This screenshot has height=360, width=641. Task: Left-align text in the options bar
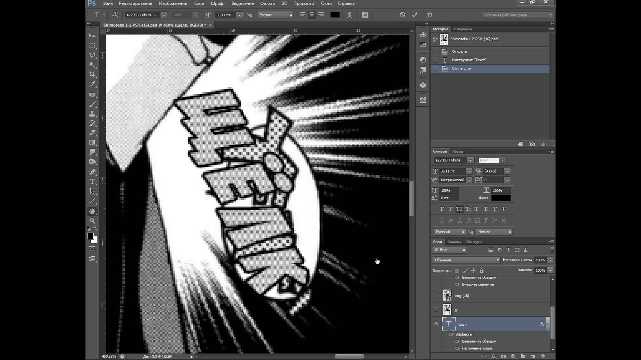[x=303, y=15]
